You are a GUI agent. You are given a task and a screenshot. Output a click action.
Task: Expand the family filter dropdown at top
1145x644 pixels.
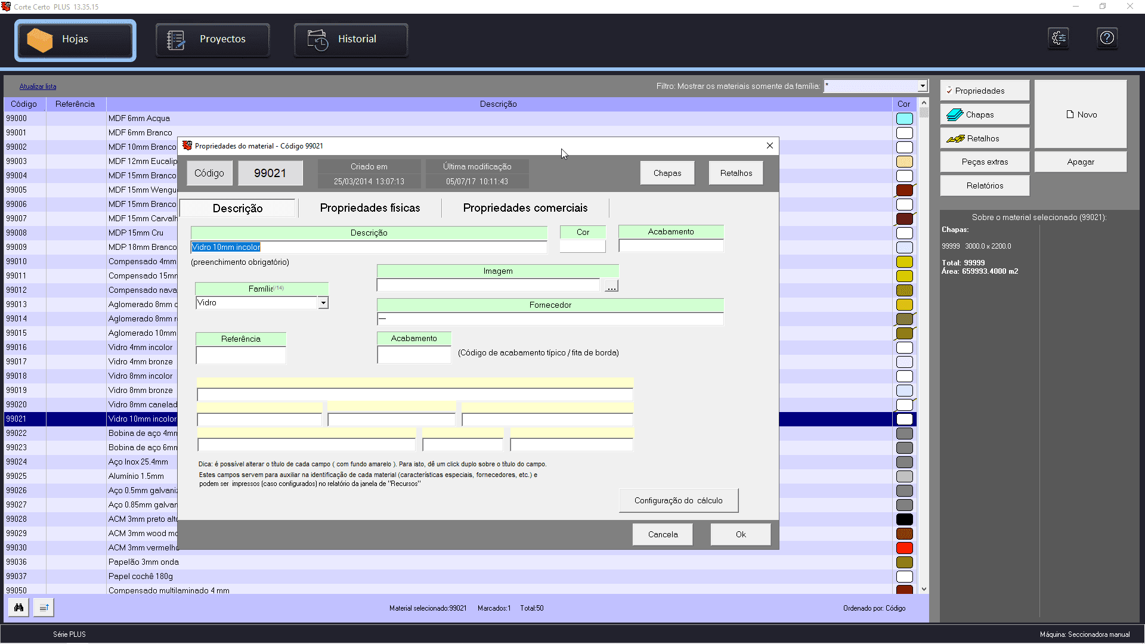pos(922,86)
